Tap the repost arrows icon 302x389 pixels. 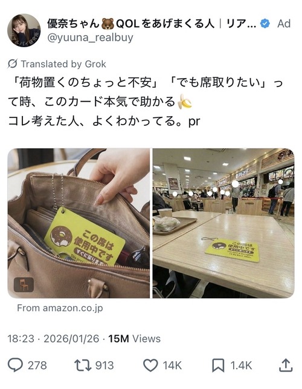(83, 365)
